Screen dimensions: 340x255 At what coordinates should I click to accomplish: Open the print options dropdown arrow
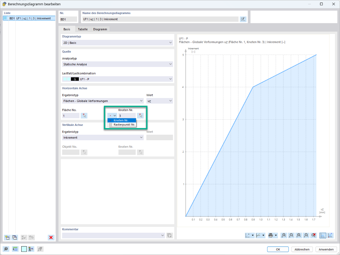(276, 235)
